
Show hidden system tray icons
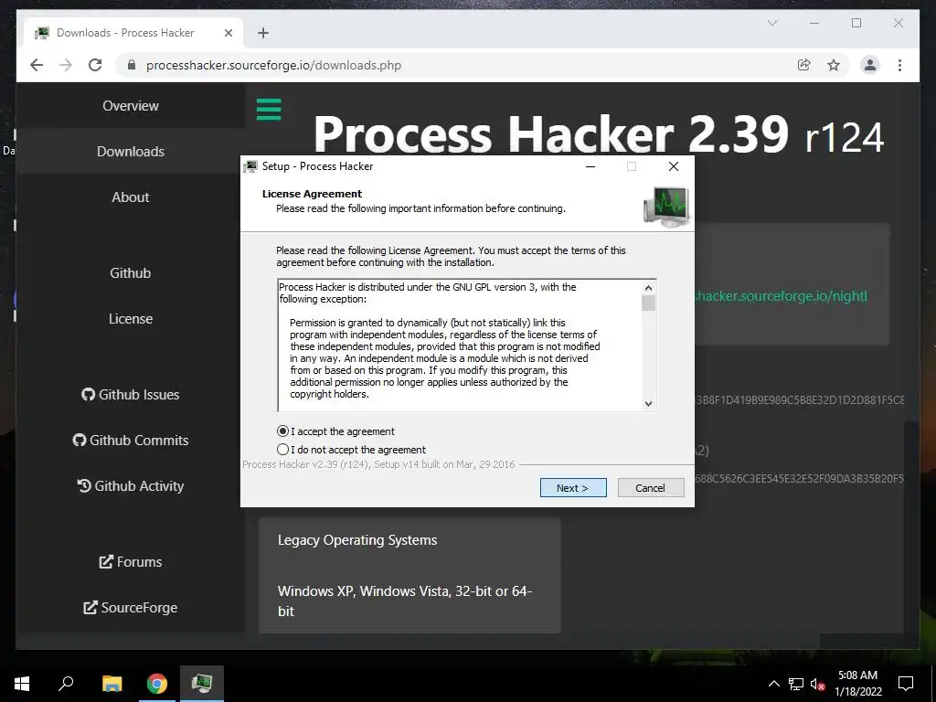(773, 684)
